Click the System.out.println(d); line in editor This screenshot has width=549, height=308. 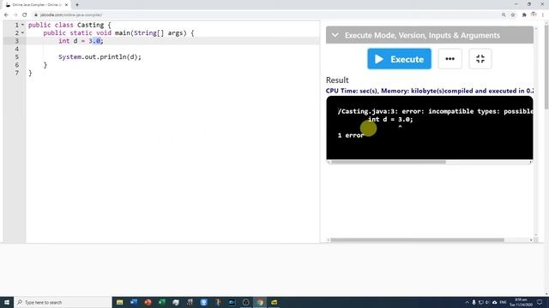click(x=100, y=57)
